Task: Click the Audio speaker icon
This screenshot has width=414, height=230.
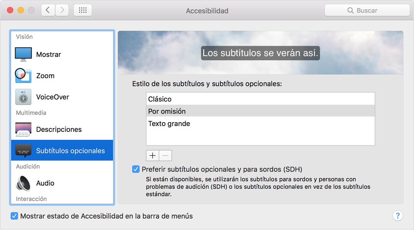Action: coord(23,183)
